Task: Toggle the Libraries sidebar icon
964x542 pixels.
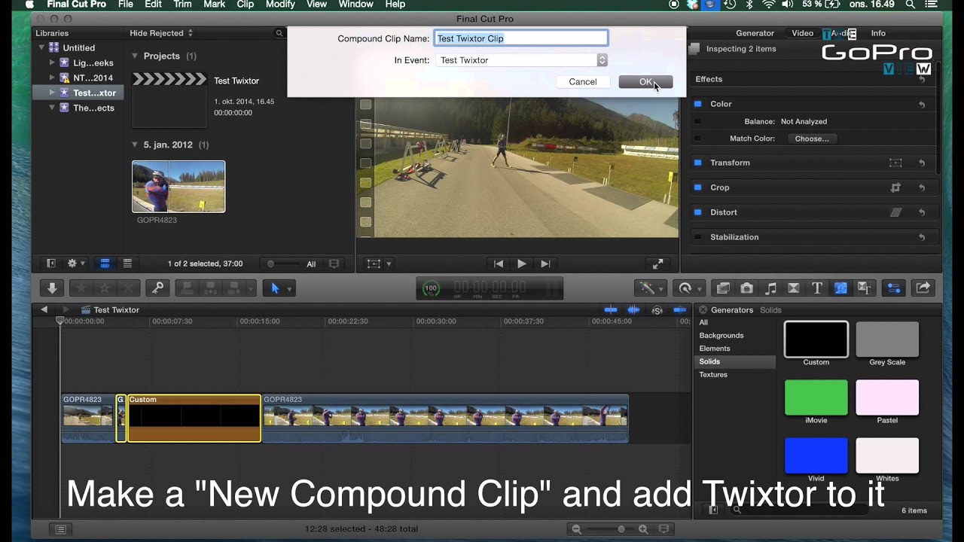Action: point(50,263)
